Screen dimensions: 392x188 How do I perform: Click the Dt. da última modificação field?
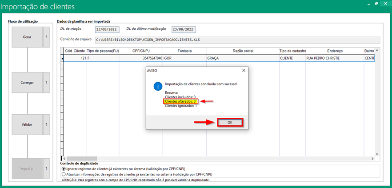[x=184, y=29]
